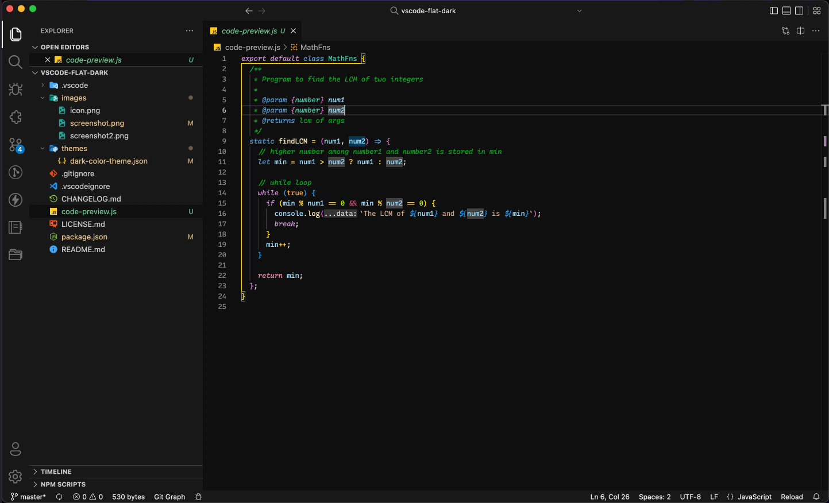Expand the Timeline section
The image size is (829, 503).
tap(116, 471)
